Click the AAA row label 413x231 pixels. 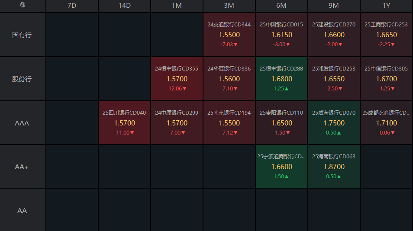click(22, 123)
